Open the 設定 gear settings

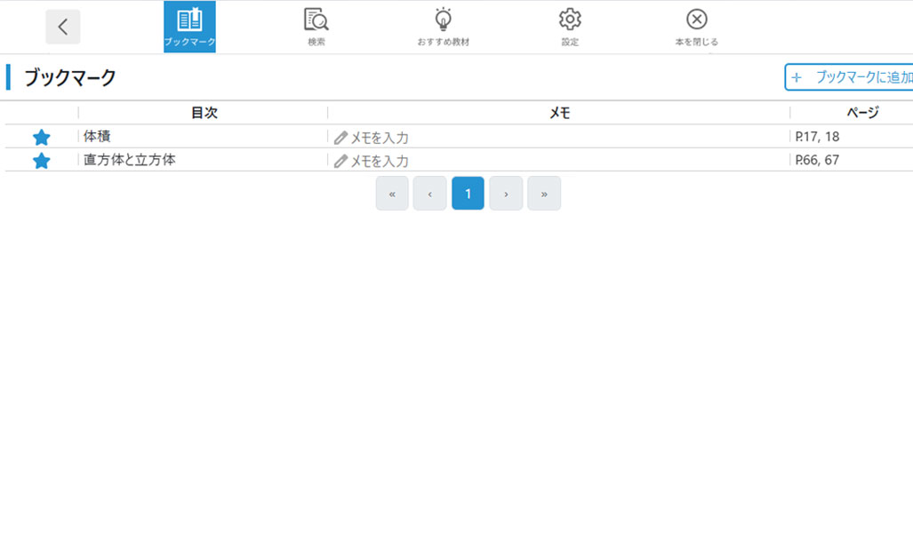coord(570,27)
